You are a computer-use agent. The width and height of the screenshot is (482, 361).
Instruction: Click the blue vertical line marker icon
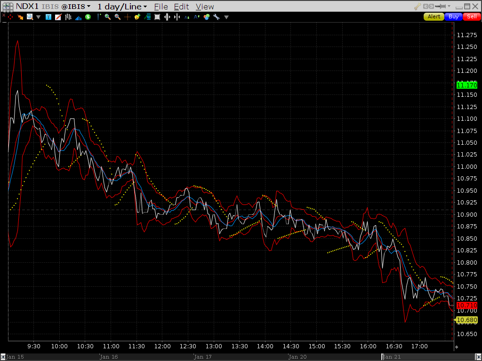(x=99, y=17)
